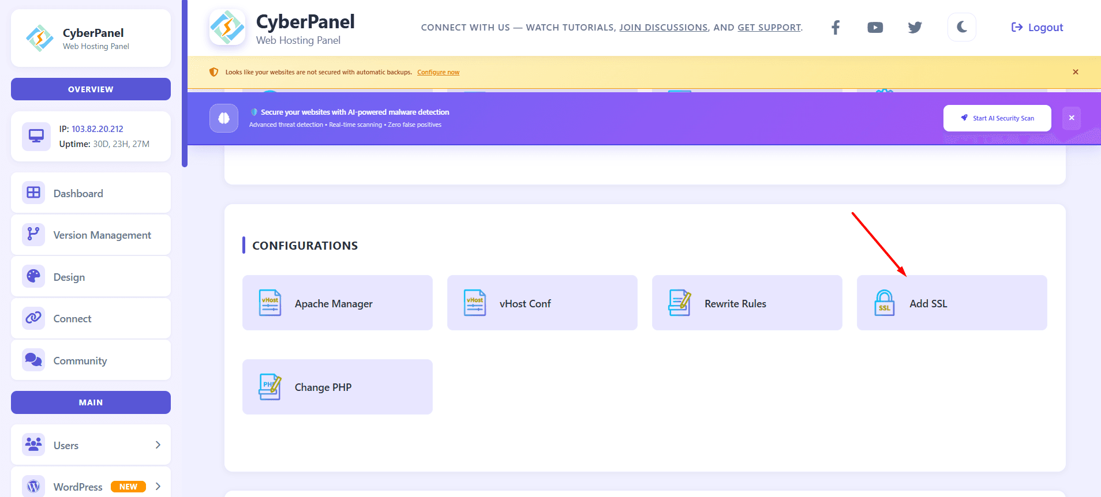Open the Add SSL configuration tile
Image resolution: width=1101 pixels, height=497 pixels.
(952, 303)
